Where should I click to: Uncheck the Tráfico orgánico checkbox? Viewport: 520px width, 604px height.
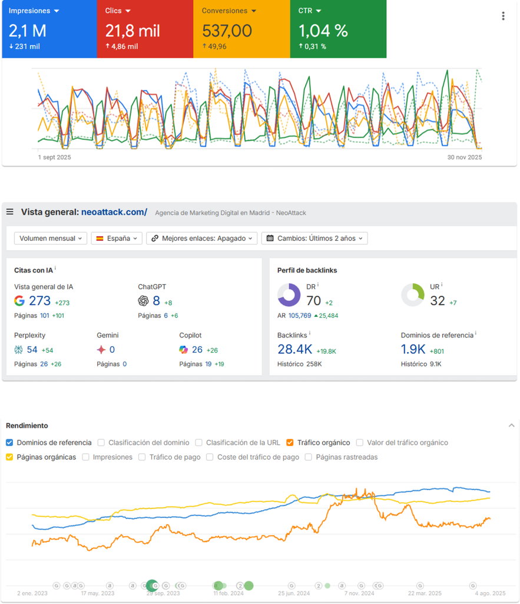point(290,442)
